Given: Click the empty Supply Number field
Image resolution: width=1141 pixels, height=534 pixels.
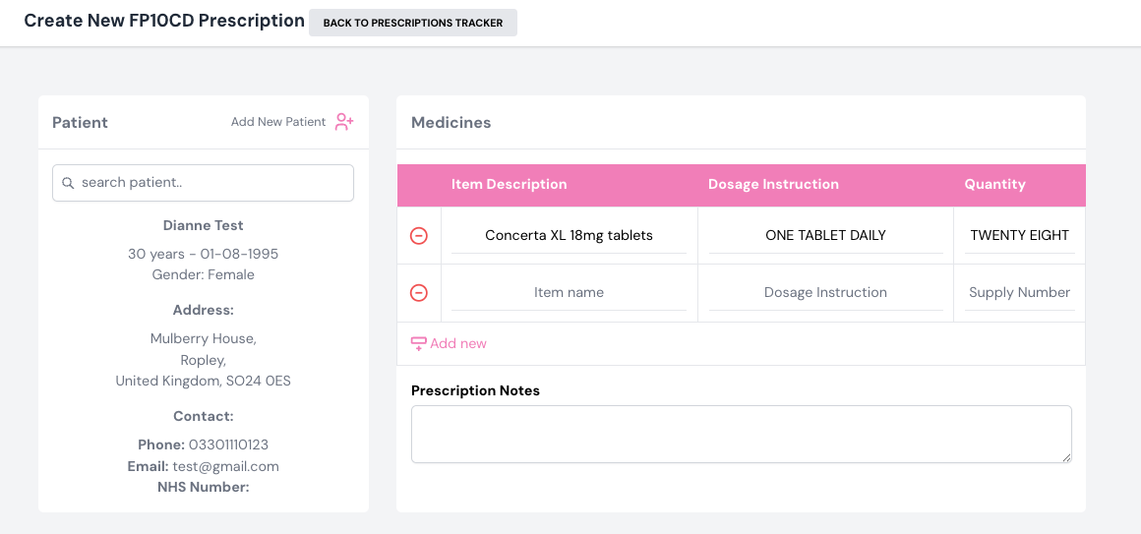Looking at the screenshot, I should click(x=1019, y=292).
